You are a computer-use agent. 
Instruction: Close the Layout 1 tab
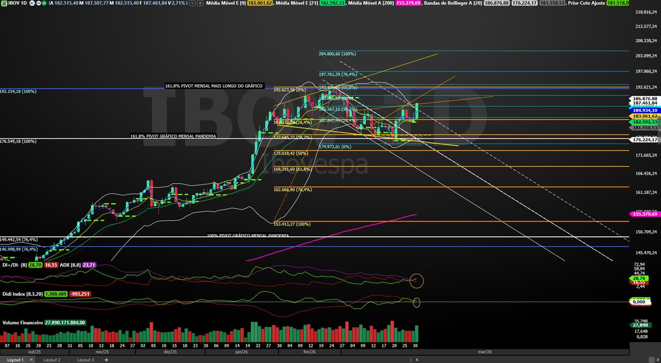coord(31,360)
